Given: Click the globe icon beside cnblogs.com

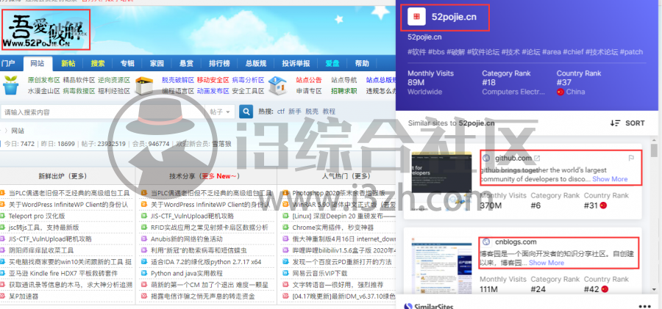Looking at the screenshot, I should [486, 241].
